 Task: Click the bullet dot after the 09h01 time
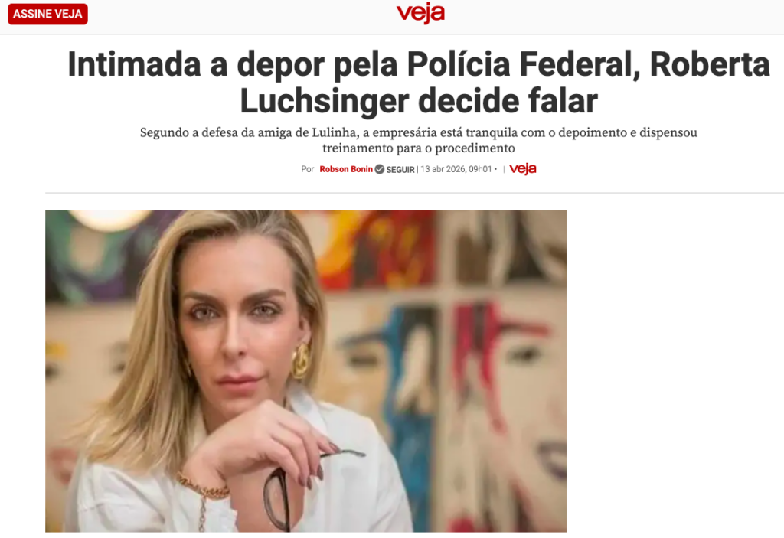pos(495,169)
